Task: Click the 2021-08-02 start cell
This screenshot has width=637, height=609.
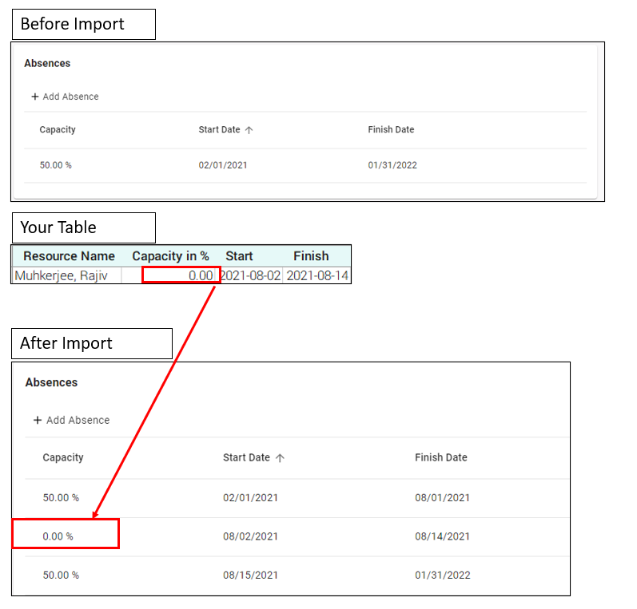Action: click(251, 275)
